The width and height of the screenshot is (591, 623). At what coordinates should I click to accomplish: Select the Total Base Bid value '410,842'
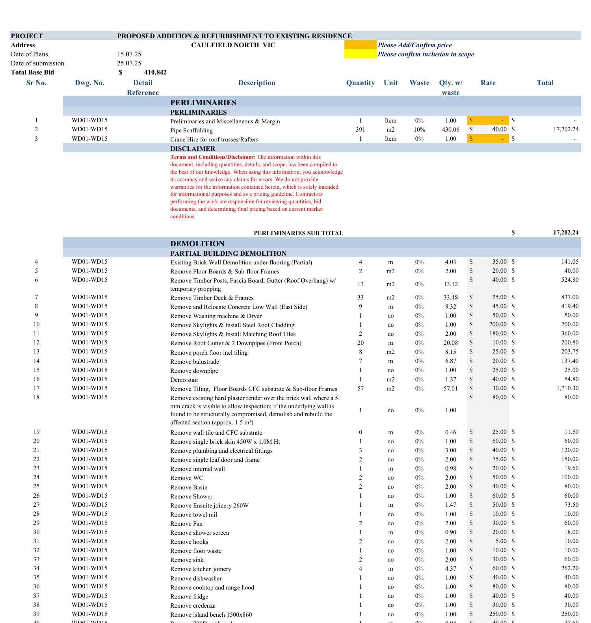[155, 73]
